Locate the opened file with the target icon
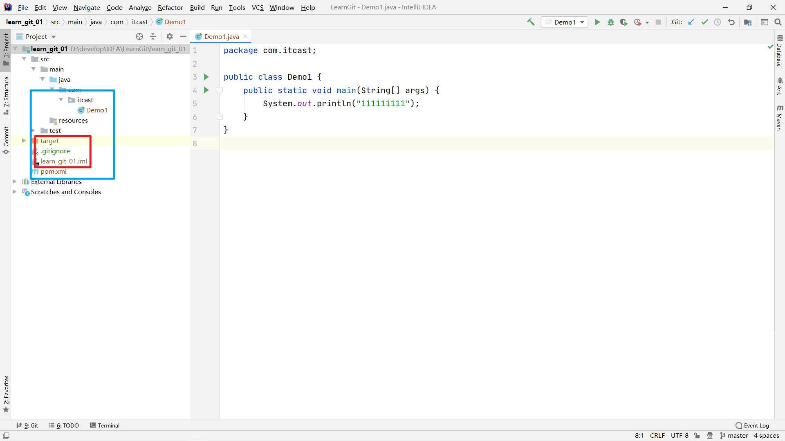785x441 pixels. (139, 36)
